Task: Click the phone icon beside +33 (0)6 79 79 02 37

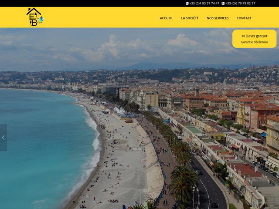Action: point(223,3)
